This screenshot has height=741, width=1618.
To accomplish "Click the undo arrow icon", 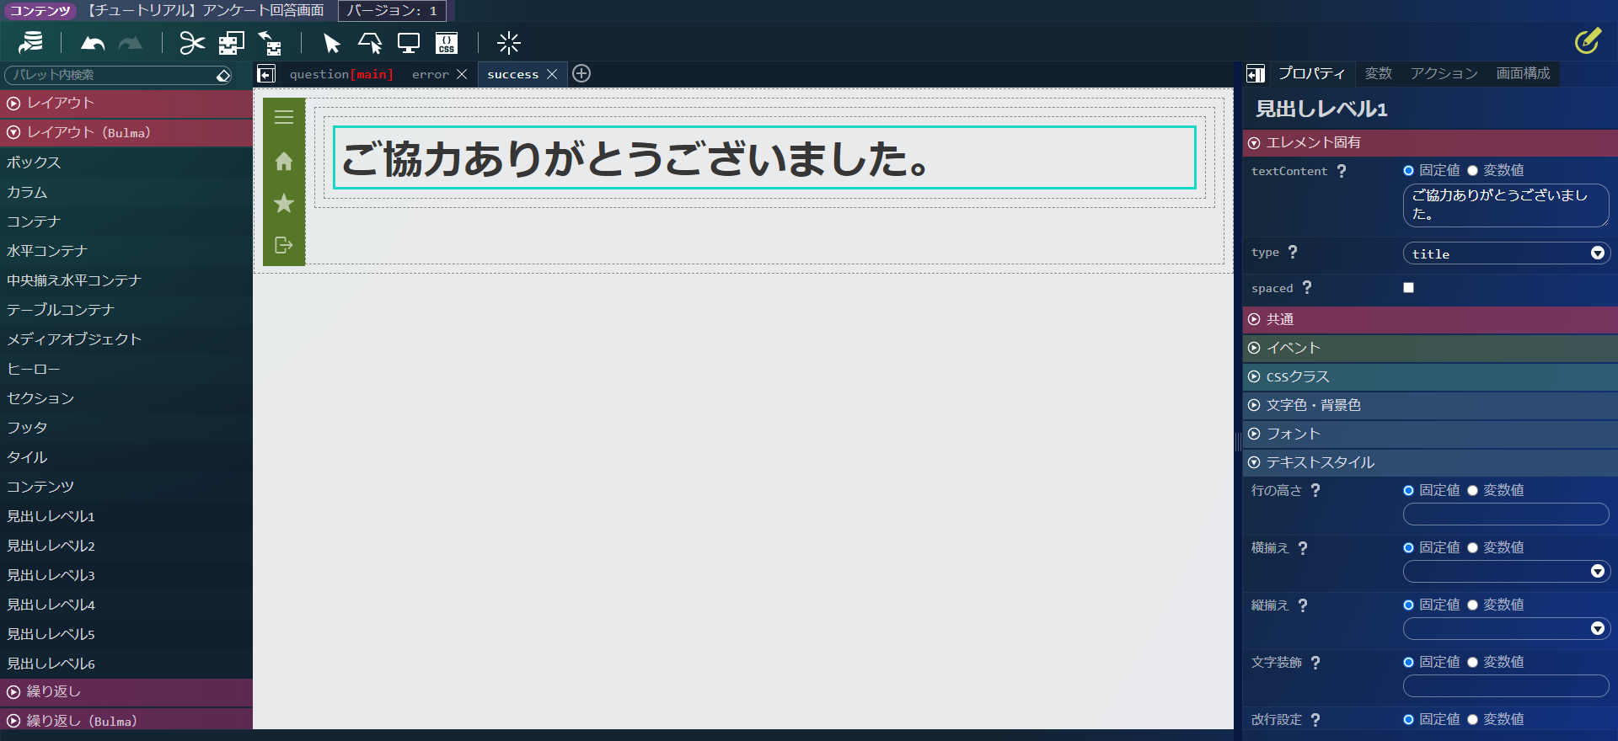I will click(92, 43).
